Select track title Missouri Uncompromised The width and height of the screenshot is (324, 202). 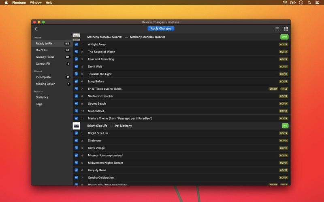tap(105, 156)
